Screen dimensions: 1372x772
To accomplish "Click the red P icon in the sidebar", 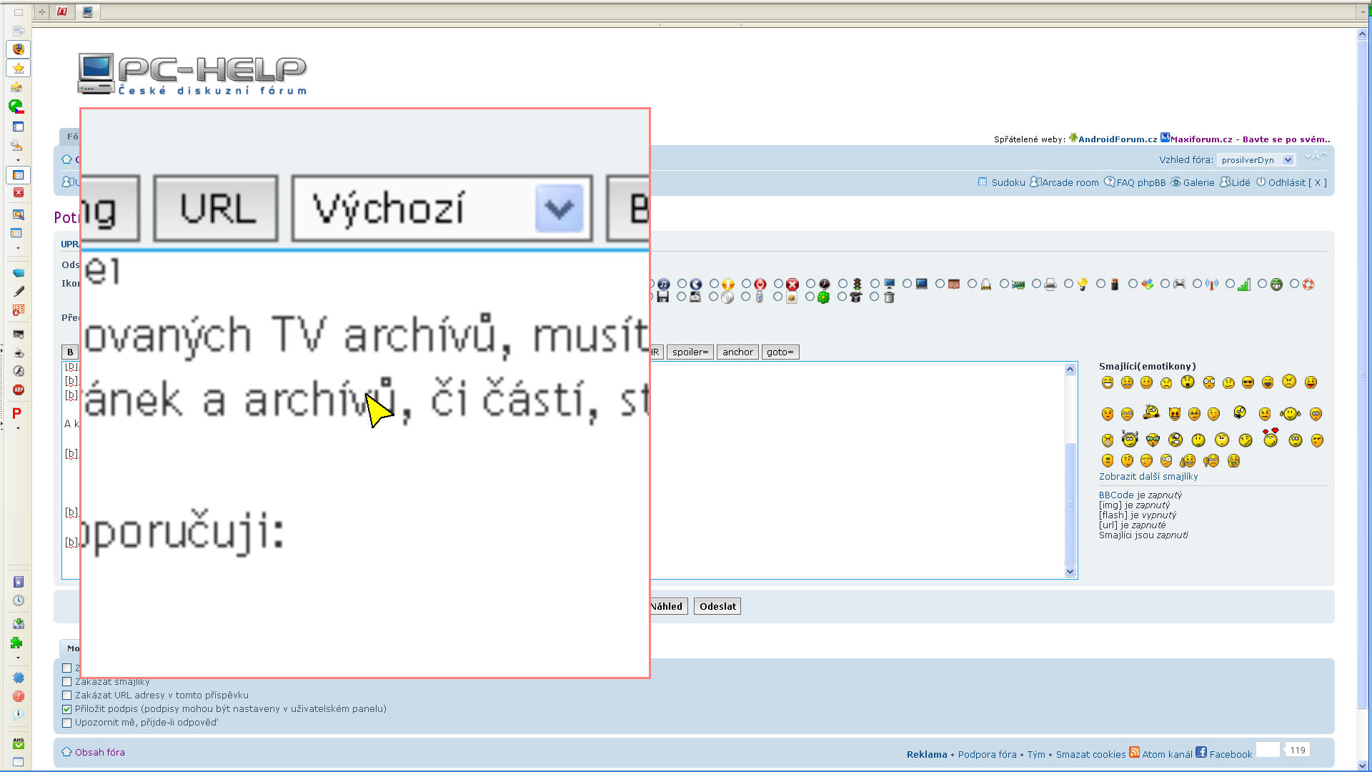I will pos(17,413).
